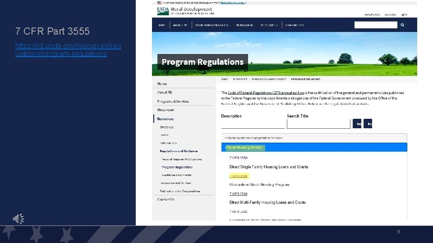Open the rd.usda.gov program-regulations hyperlink
This screenshot has width=433, height=243.
point(68,49)
